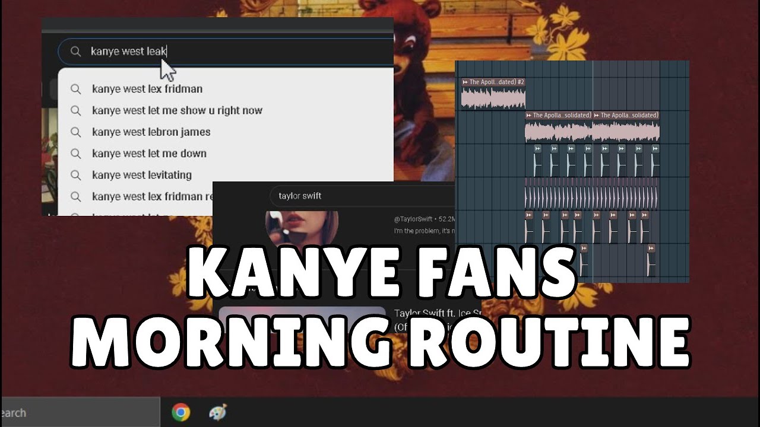Click search icon next to 'kanye west let me down'
The height and width of the screenshot is (427, 760).
pos(75,154)
